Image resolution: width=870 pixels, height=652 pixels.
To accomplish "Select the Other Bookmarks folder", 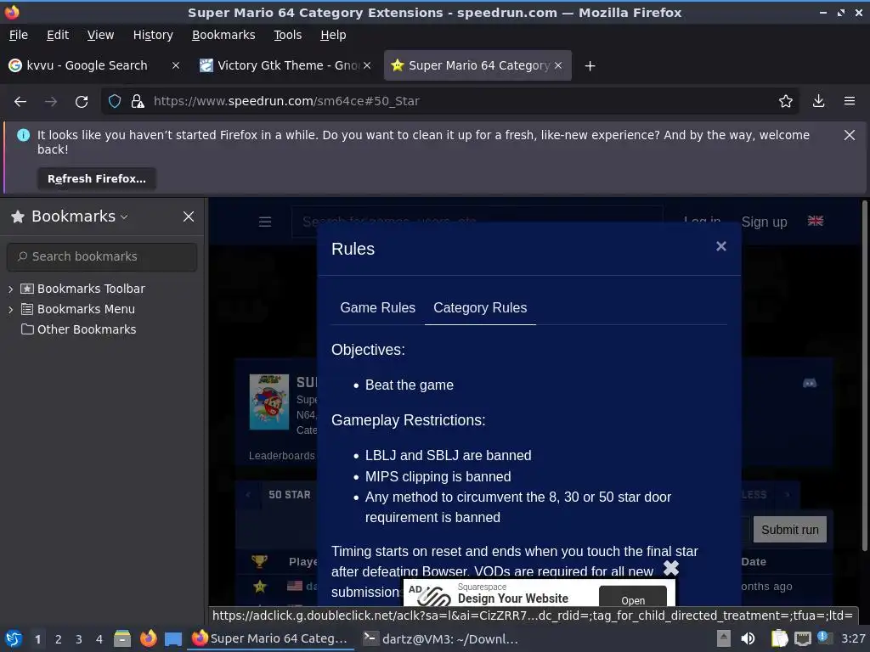I will pos(78,329).
